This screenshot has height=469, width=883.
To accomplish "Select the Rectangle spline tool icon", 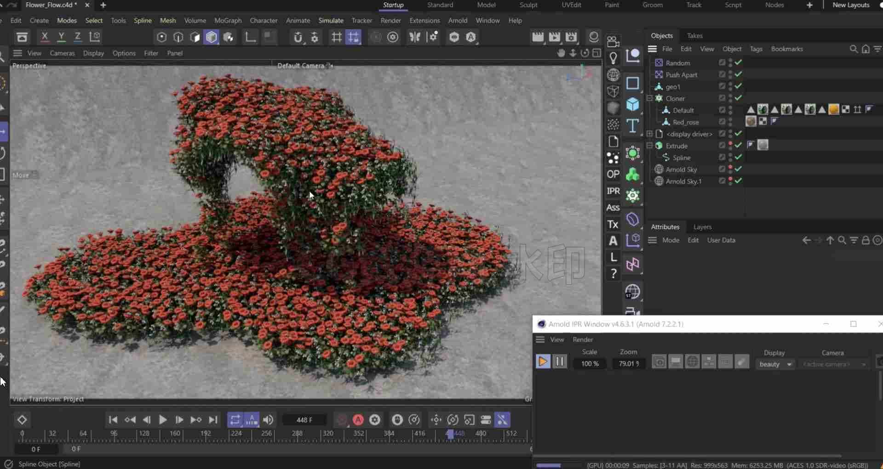I will pyautogui.click(x=633, y=83).
